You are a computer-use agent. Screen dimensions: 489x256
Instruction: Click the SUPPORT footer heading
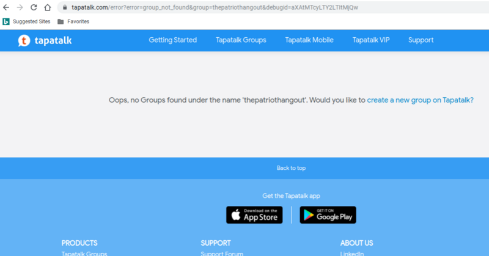pyautogui.click(x=216, y=243)
